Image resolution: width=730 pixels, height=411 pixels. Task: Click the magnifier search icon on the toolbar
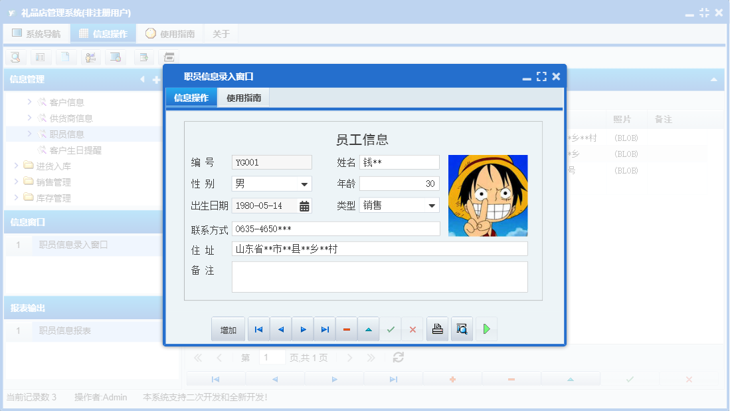15,57
